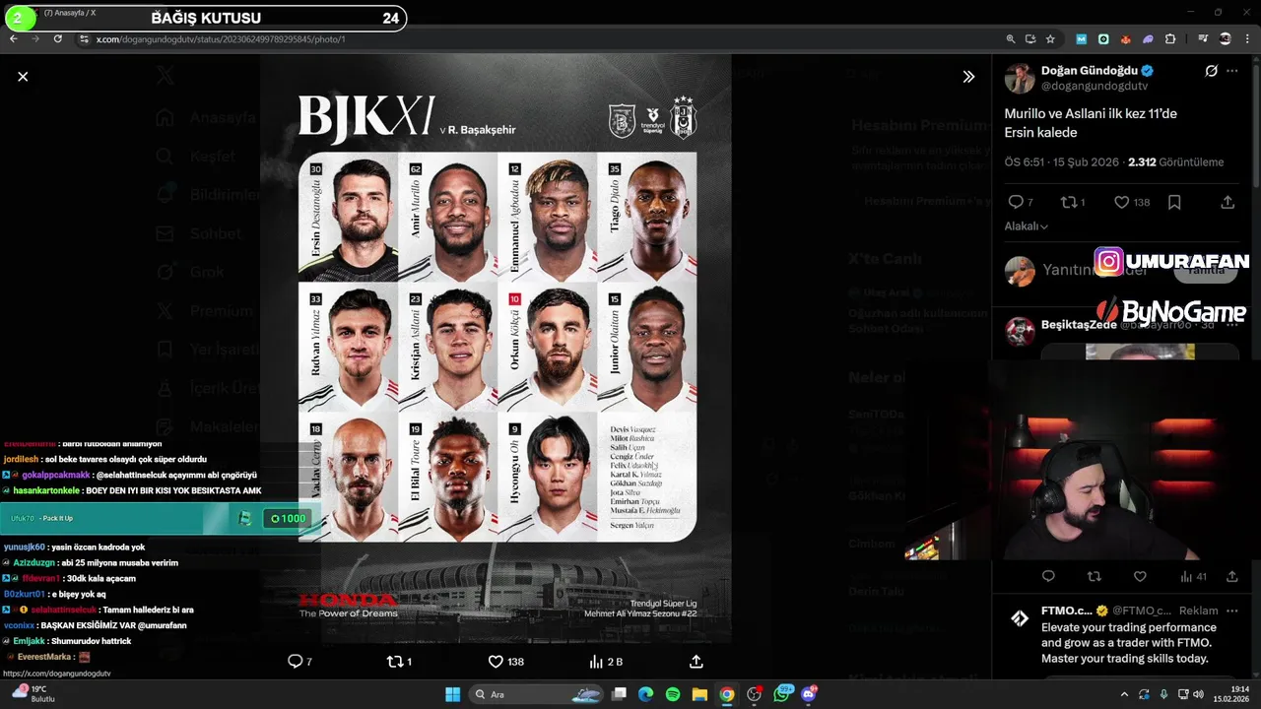This screenshot has width=1261, height=709.
Task: Open the FTMO ad profile name
Action: (x=1067, y=611)
